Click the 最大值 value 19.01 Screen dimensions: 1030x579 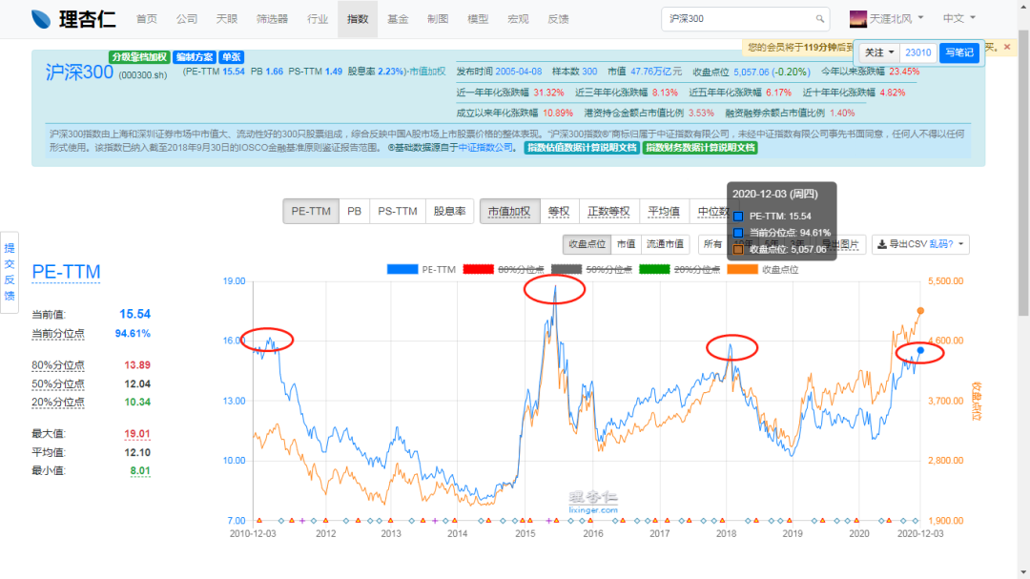[x=137, y=434]
